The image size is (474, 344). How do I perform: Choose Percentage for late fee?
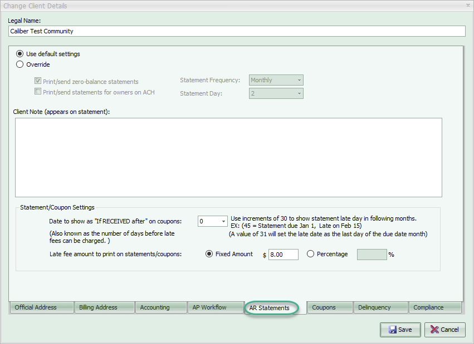click(310, 254)
